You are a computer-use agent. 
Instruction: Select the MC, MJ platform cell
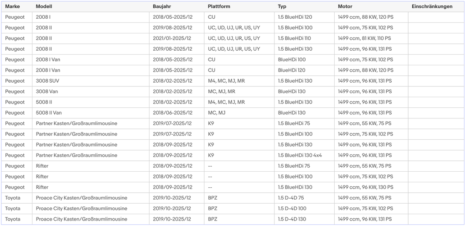(x=239, y=113)
